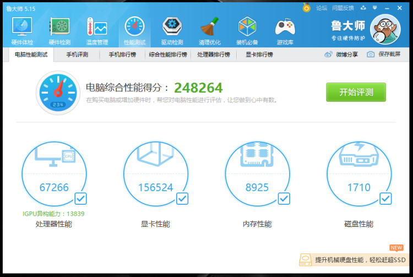Click the 保存截屏 camera icon
The image size is (413, 277).
coord(371,55)
